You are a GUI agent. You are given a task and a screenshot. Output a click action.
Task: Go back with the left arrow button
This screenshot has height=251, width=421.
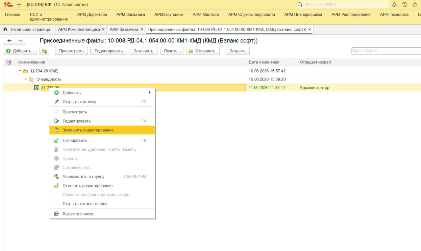click(x=9, y=41)
